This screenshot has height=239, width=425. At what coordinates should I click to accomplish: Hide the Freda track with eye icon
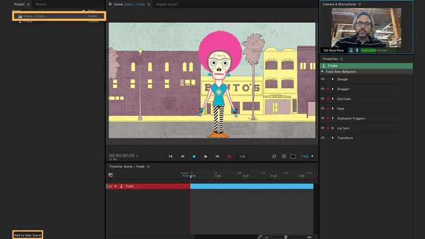[x=110, y=186]
